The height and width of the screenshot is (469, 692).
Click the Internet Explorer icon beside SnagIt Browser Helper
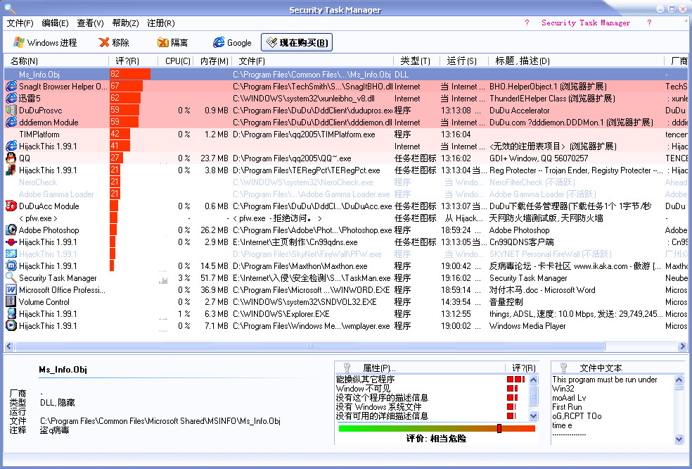tap(11, 86)
